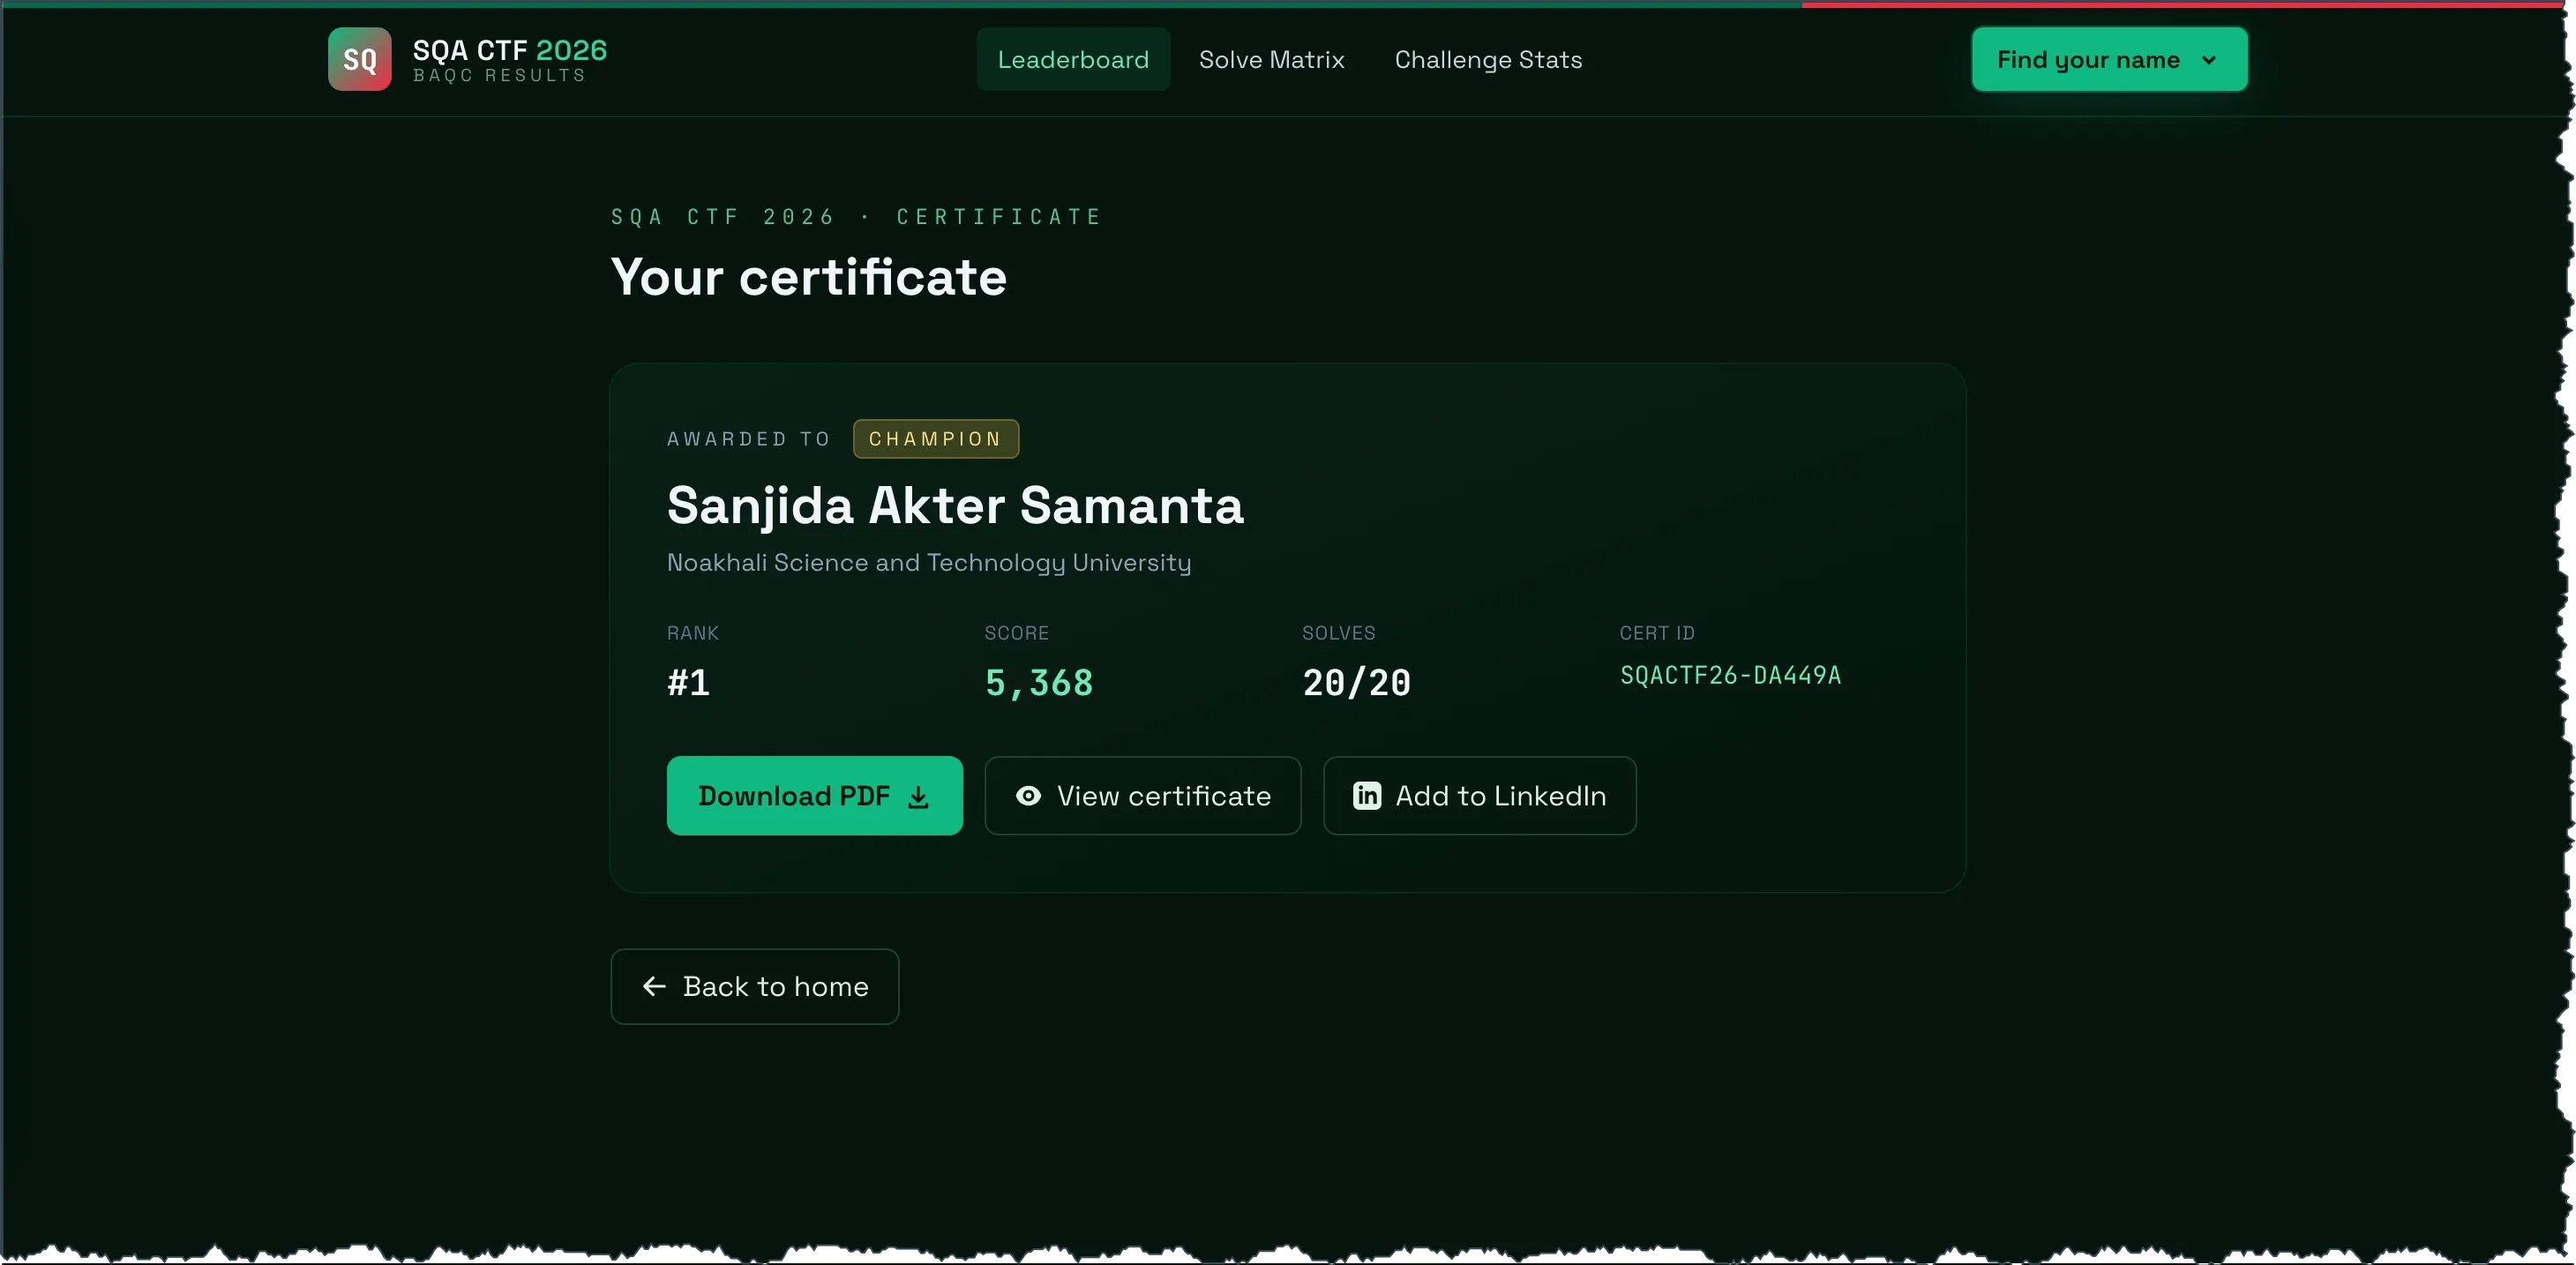This screenshot has height=1265, width=2576.
Task: Click the eye icon beside View certificate
Action: 1028,796
